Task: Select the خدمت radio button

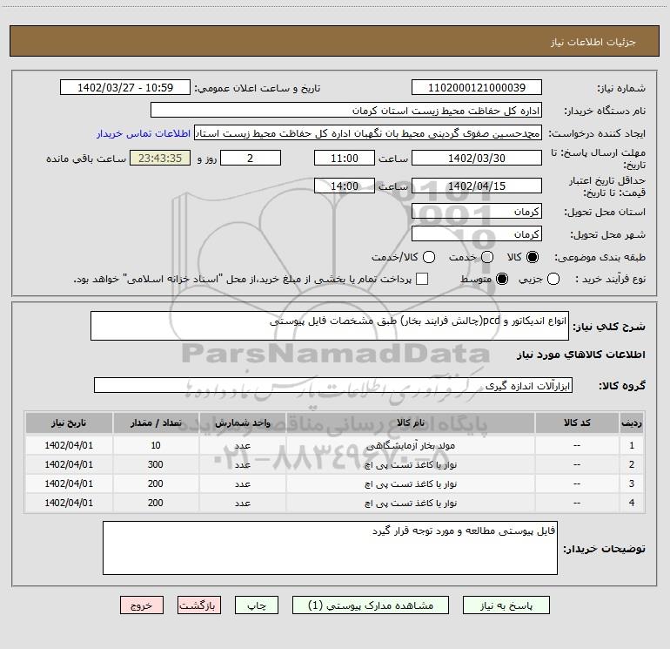Action: (487, 257)
